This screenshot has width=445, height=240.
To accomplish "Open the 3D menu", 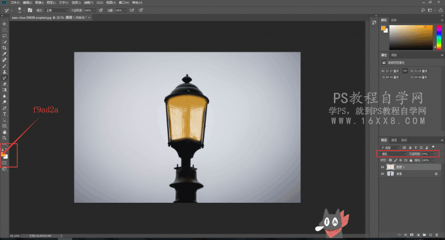I will [100, 3].
